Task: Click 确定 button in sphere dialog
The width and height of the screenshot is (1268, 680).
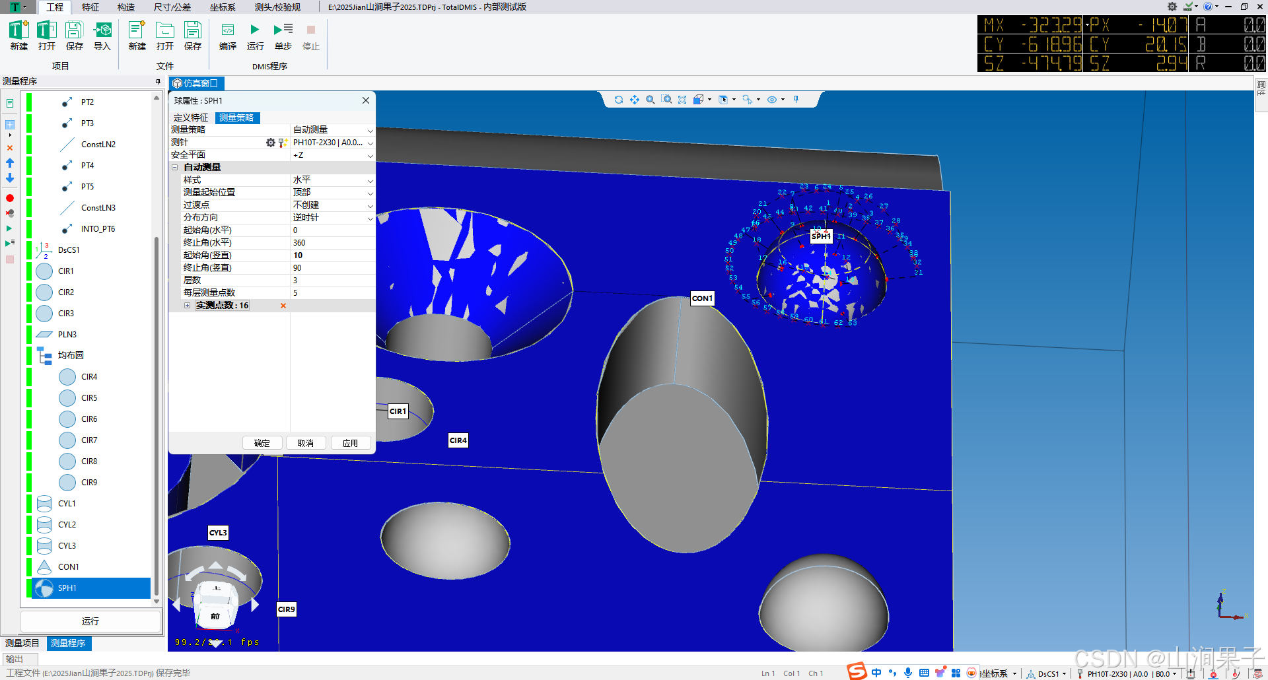Action: 262,443
